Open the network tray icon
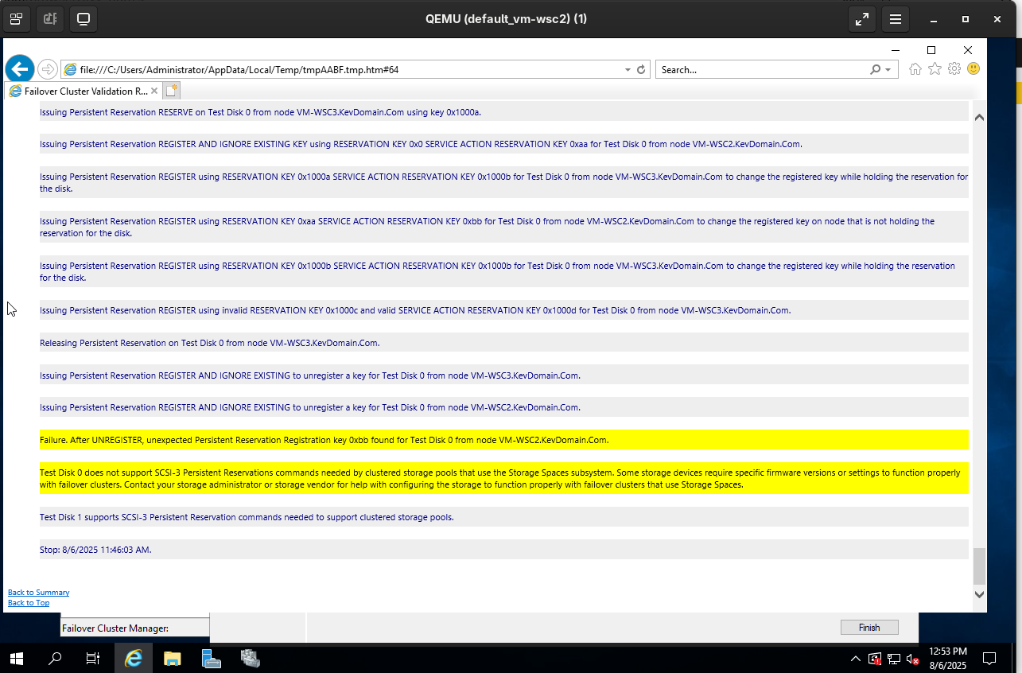 click(x=894, y=659)
